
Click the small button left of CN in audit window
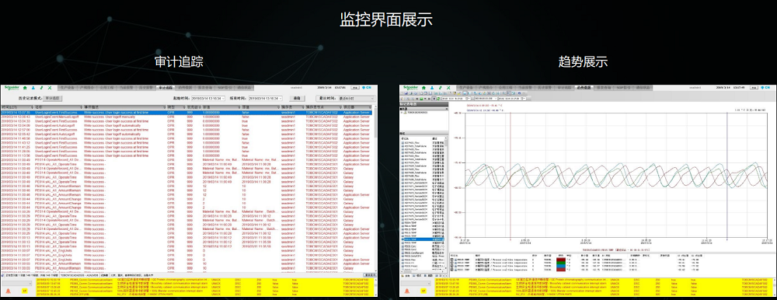[356, 88]
